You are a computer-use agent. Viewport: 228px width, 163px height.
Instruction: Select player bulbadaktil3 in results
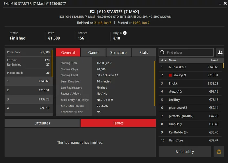(190, 67)
